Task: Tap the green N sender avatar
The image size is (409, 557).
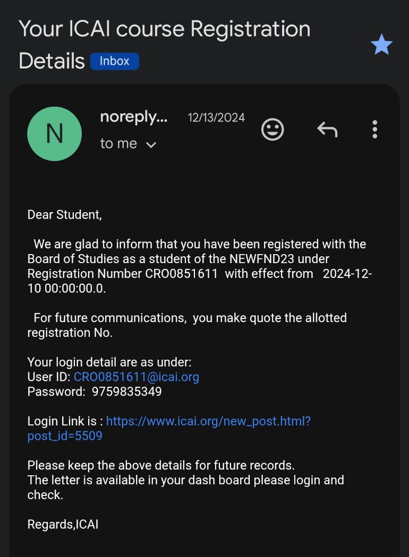Action: tap(54, 134)
